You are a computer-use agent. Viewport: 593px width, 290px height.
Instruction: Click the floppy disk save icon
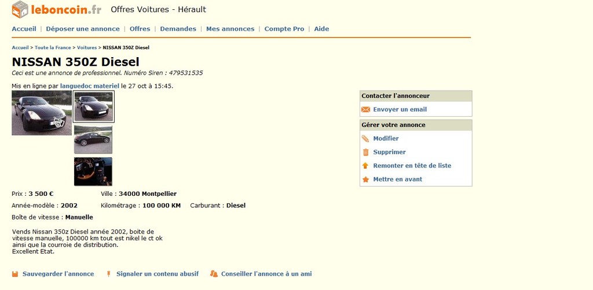tap(15, 274)
